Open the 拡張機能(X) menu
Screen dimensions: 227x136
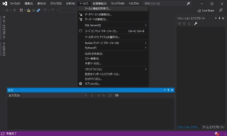coord(99,3)
